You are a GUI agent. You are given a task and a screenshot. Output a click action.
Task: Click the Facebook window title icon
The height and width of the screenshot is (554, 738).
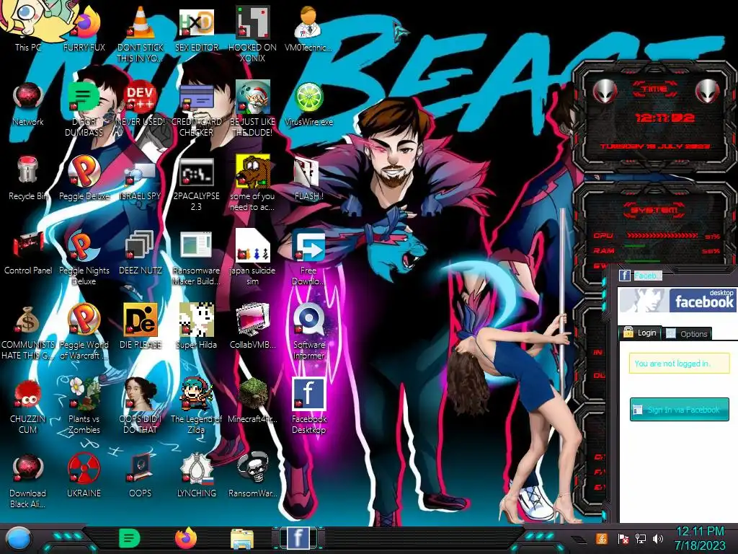[x=625, y=276]
